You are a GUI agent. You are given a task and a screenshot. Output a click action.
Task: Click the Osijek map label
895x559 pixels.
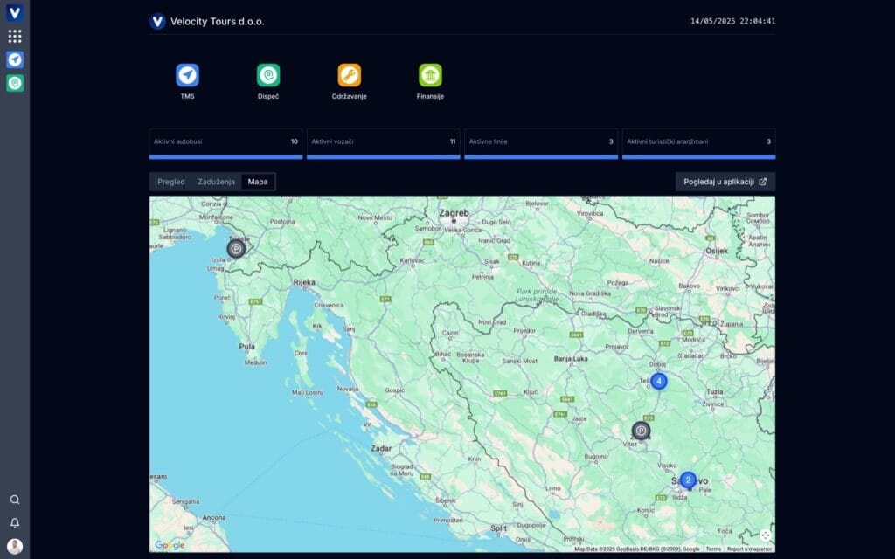click(x=717, y=251)
